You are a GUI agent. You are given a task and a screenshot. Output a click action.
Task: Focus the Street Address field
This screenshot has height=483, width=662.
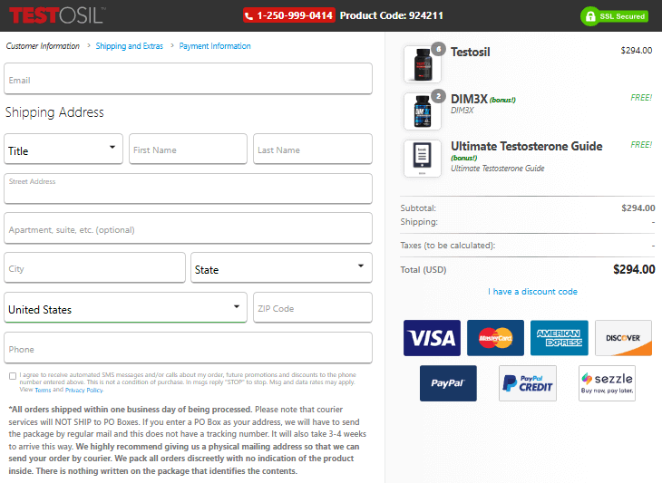coord(189,188)
